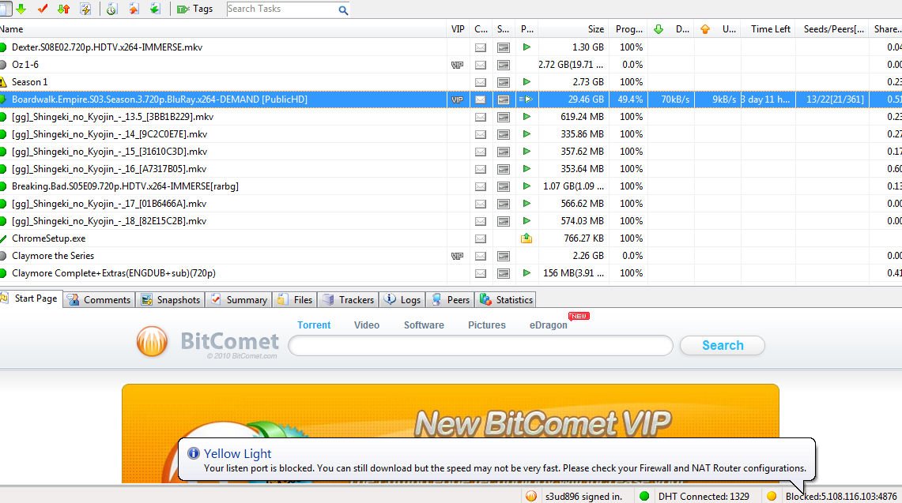Click the gray status dot beside Oz 1-6
Screen dimensions: 902x503
point(3,65)
